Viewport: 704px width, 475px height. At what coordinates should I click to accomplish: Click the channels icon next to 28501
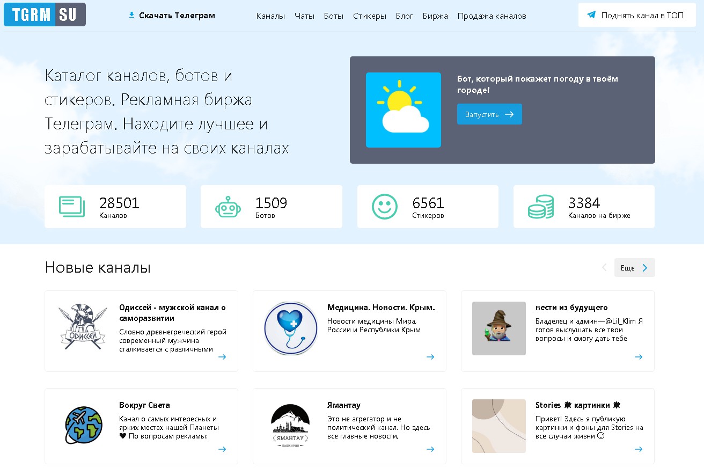tap(72, 207)
